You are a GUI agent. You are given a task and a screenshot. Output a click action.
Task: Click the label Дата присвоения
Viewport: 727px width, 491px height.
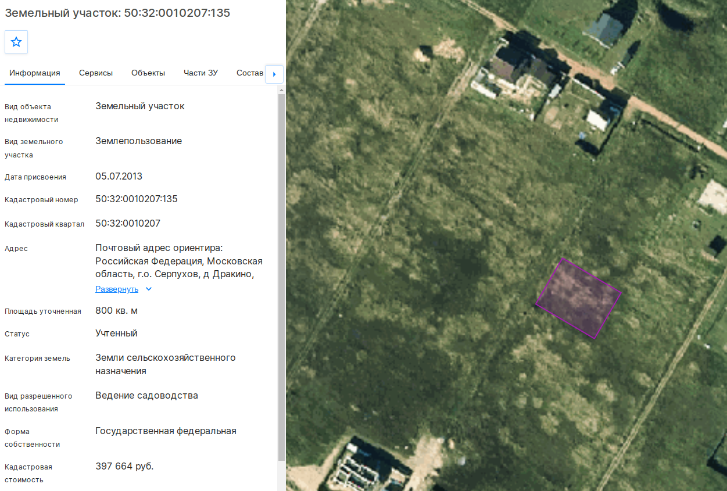coord(35,177)
